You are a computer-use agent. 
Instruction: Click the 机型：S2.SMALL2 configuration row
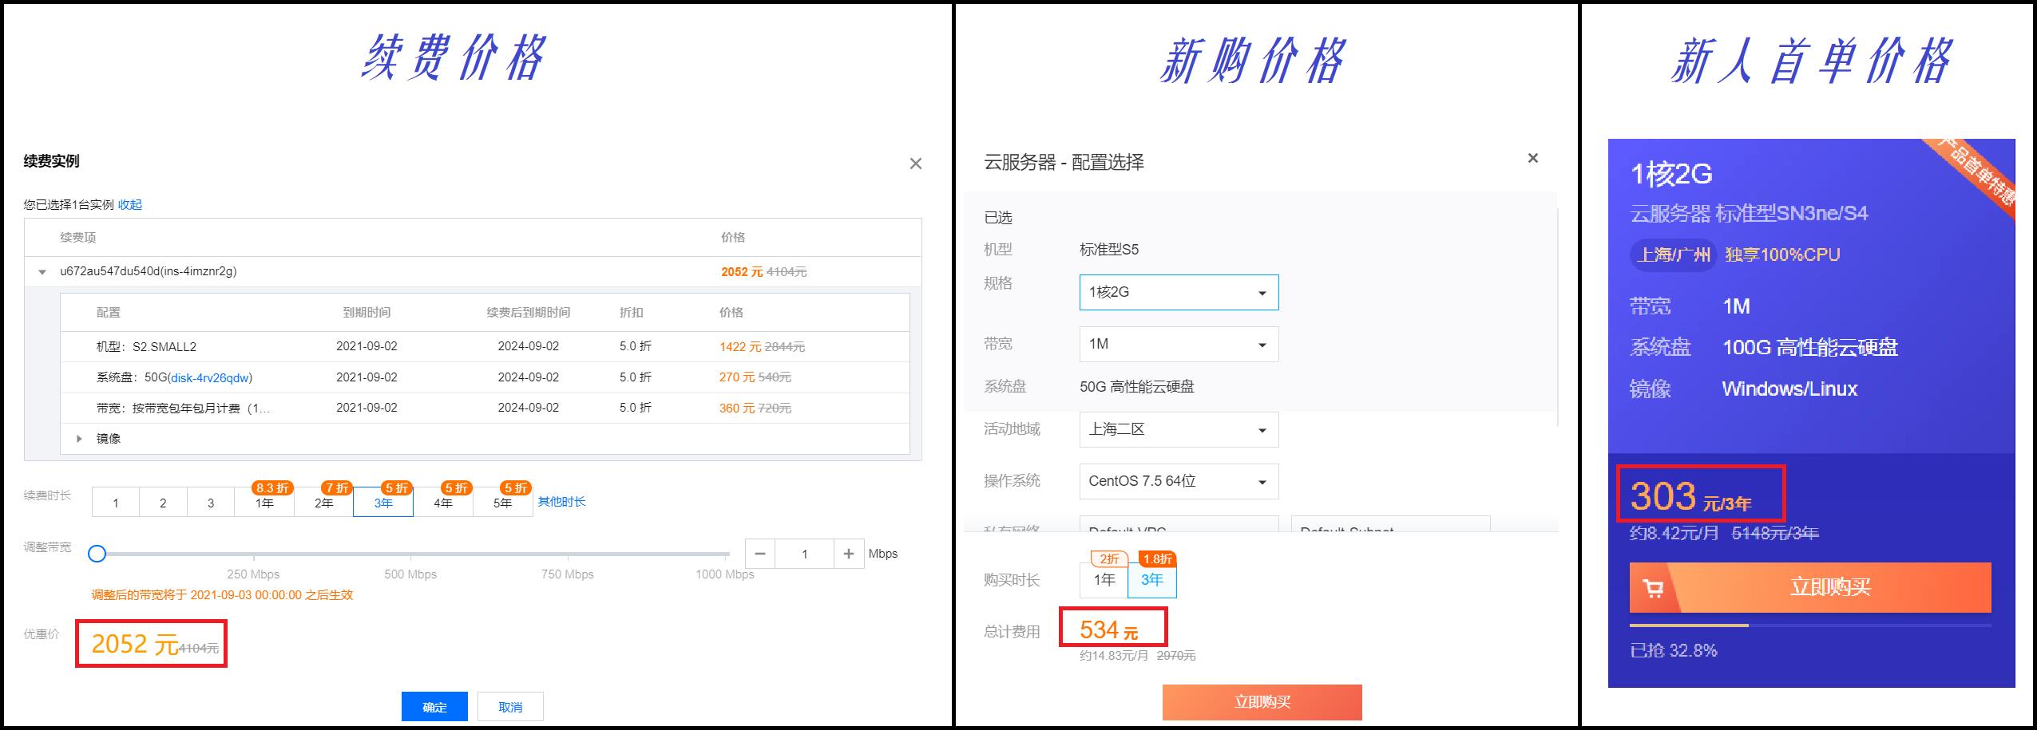point(485,347)
